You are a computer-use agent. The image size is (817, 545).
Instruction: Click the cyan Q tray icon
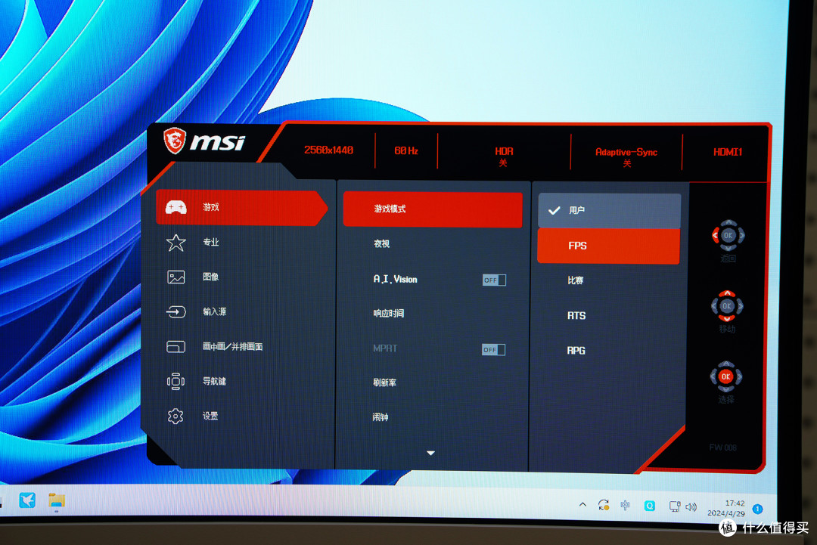point(649,506)
